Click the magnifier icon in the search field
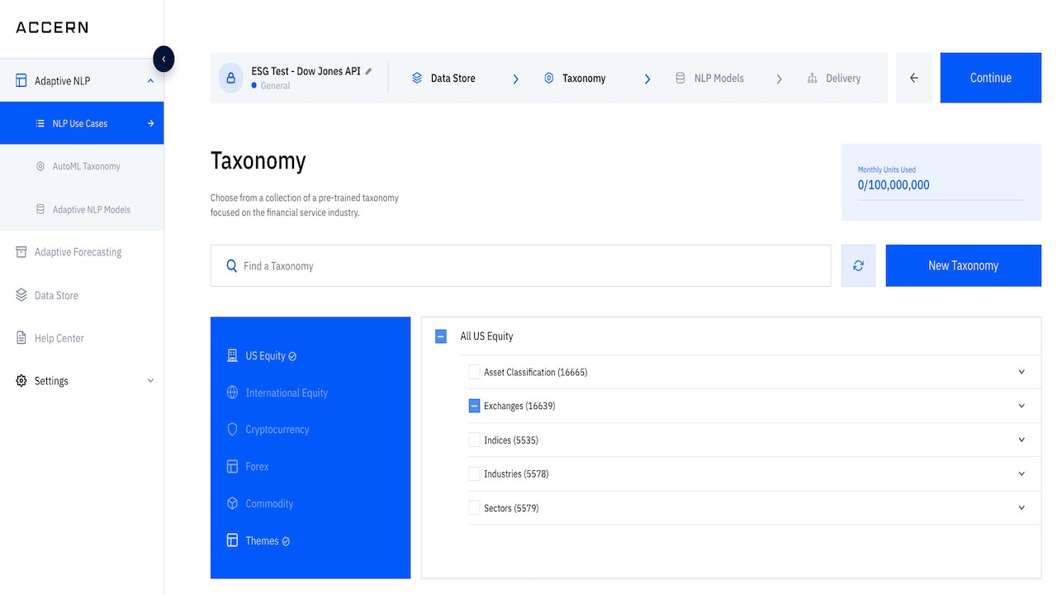Viewport: 1057px width, 595px height. point(232,266)
